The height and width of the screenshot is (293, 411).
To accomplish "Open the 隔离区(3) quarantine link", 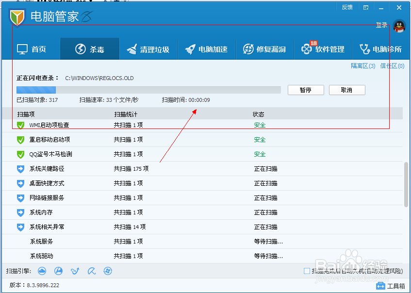I will coord(363,65).
